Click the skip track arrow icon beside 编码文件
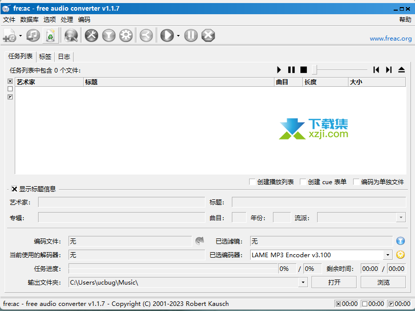 (199, 241)
